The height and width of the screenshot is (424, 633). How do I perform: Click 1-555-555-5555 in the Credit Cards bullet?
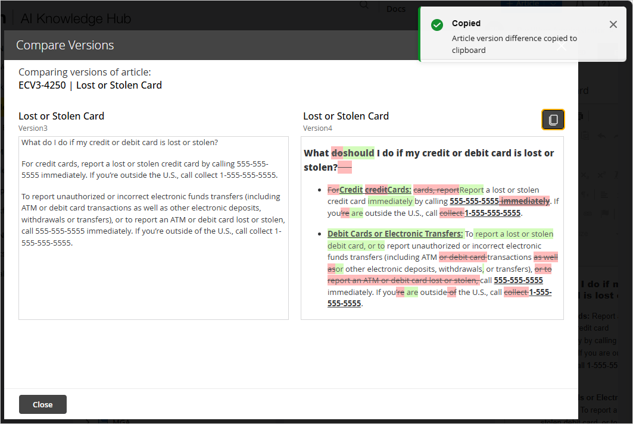click(492, 213)
